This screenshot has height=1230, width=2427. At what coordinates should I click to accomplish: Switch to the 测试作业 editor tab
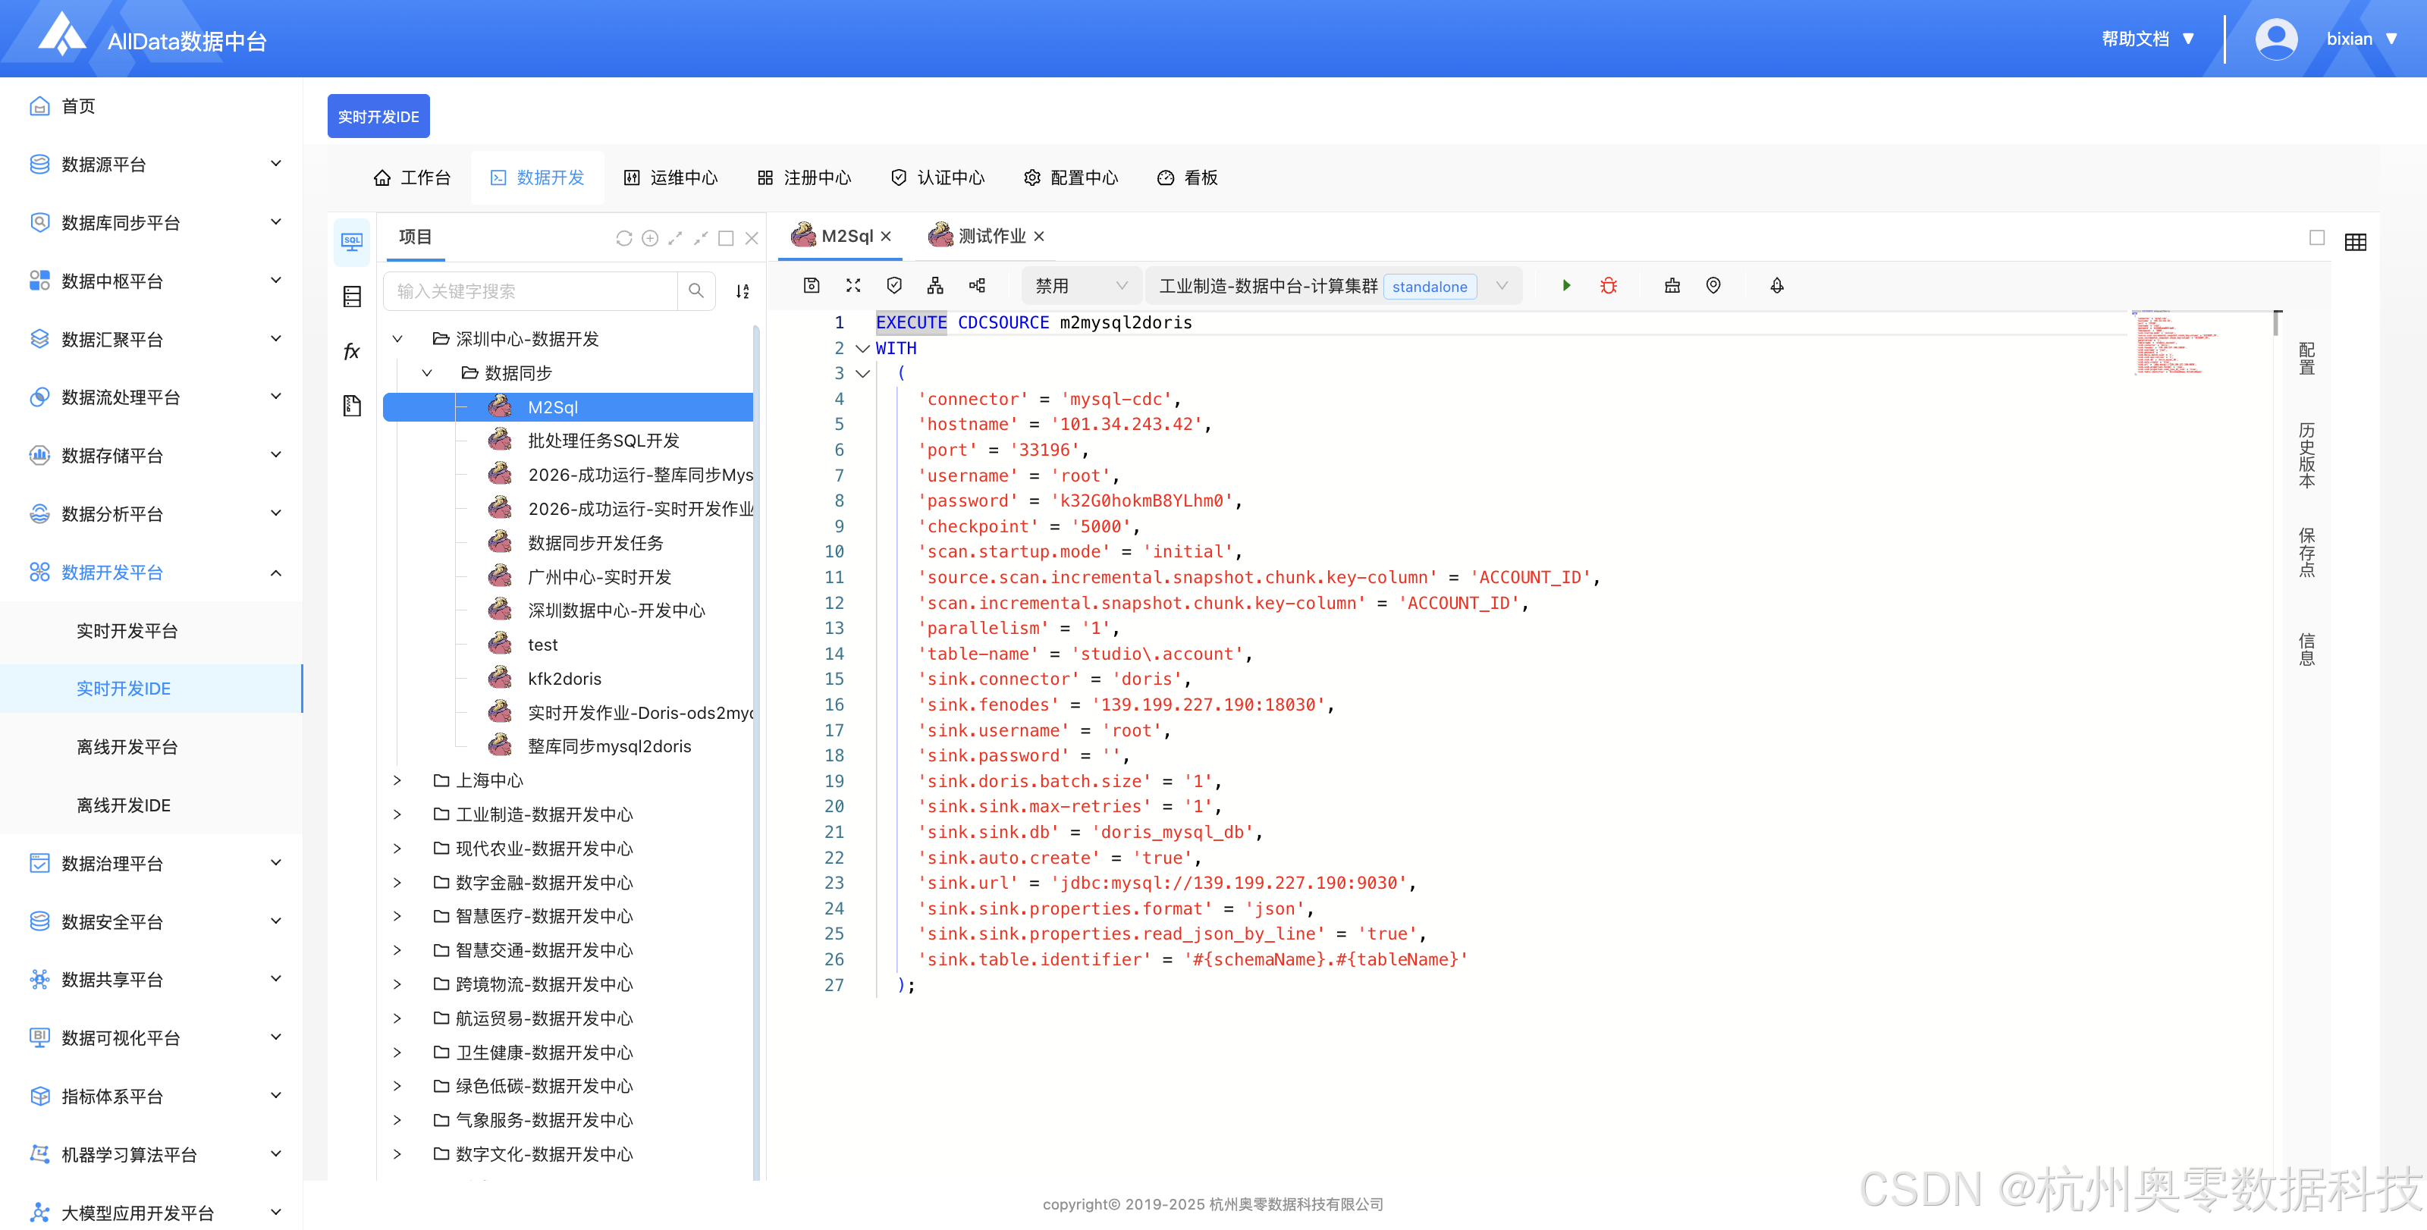[991, 237]
